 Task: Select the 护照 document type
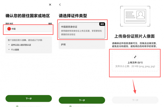coord(82,45)
